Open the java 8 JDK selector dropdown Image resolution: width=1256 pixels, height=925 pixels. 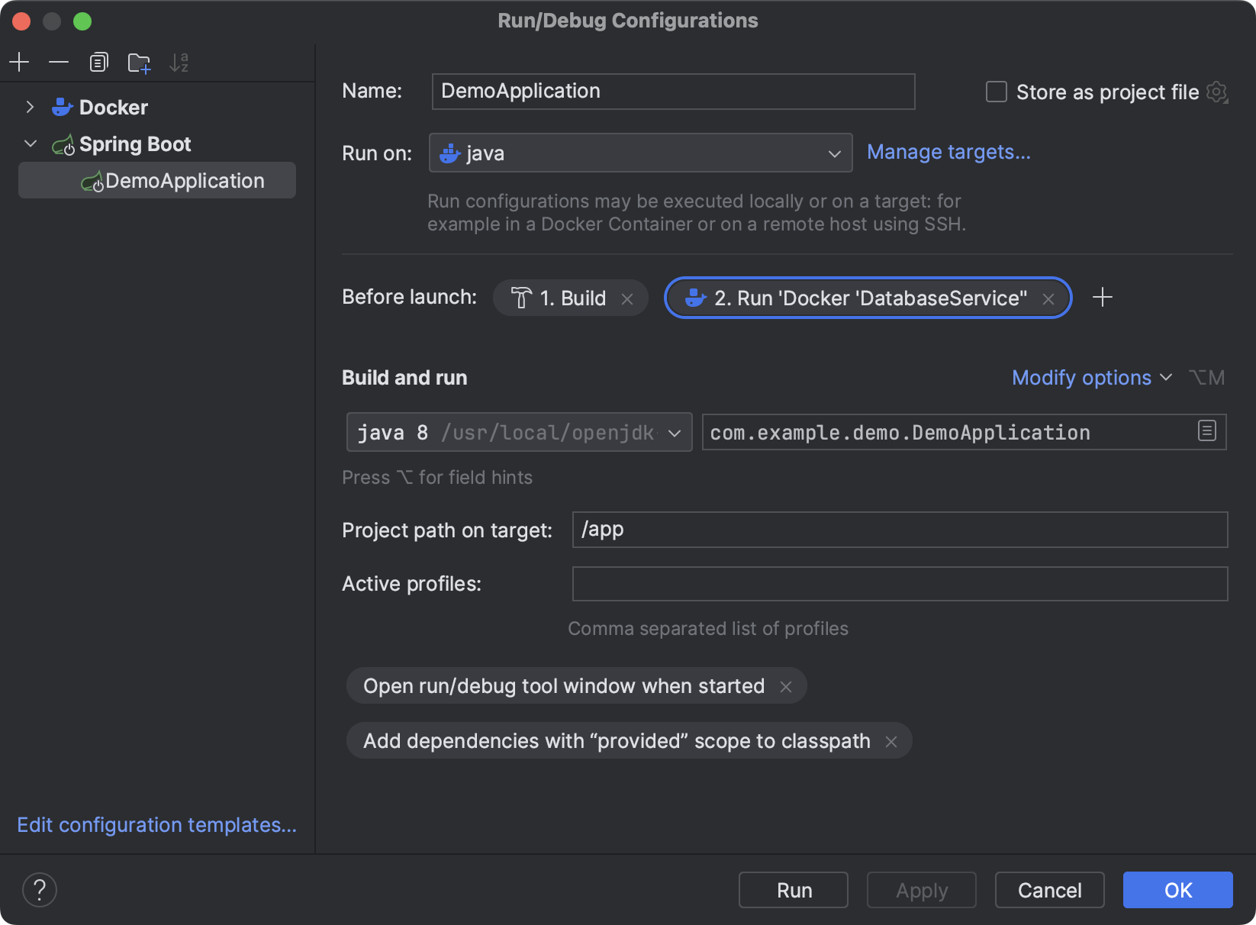674,432
